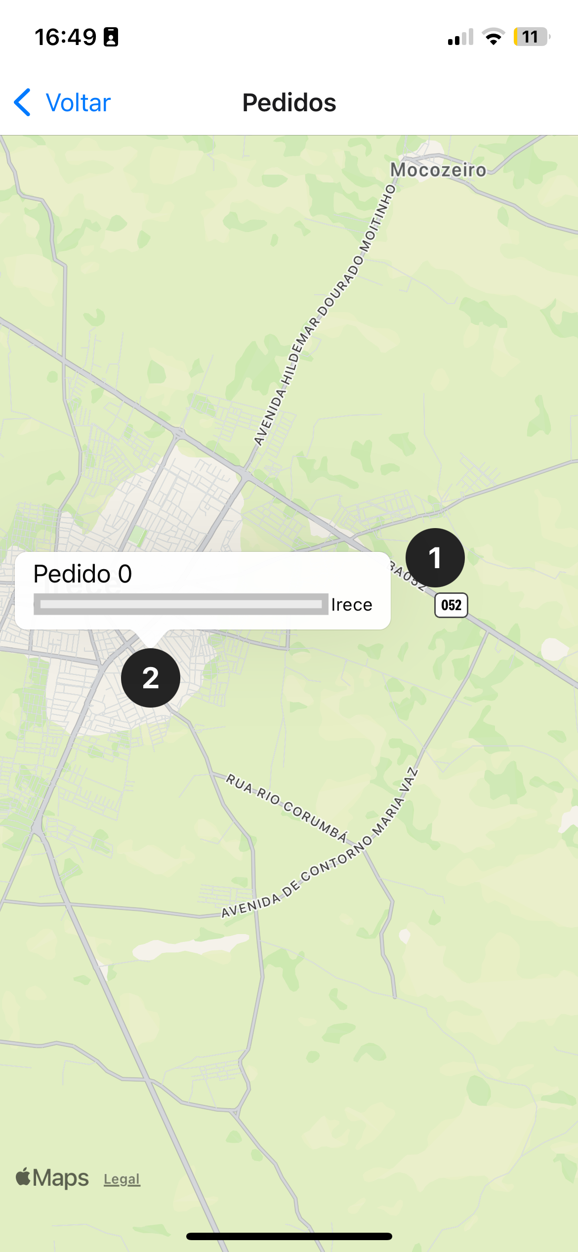578x1252 pixels.
Task: Go back using the Voltar label
Action: 78,103
